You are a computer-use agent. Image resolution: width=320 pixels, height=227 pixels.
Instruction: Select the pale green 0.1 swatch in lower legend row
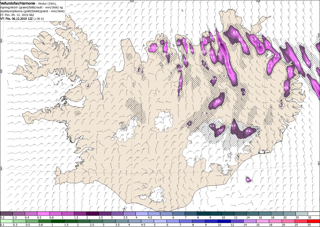click(6, 221)
